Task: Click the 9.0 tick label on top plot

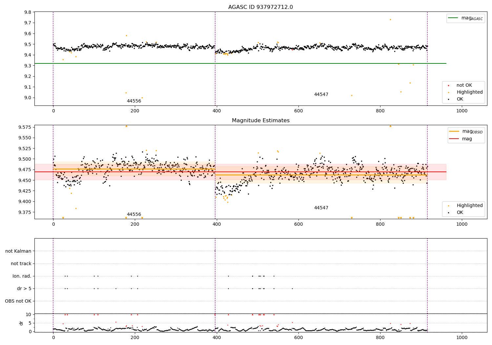Action: coord(28,98)
